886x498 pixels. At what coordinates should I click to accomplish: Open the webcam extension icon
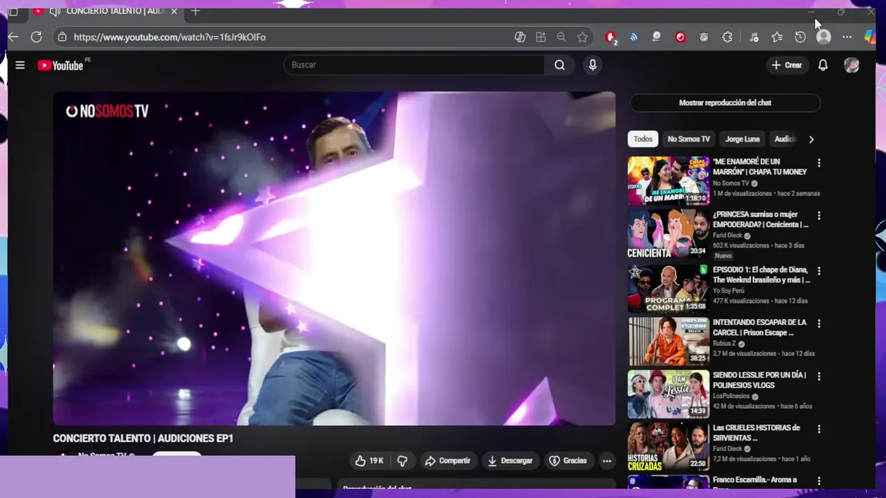pyautogui.click(x=657, y=37)
